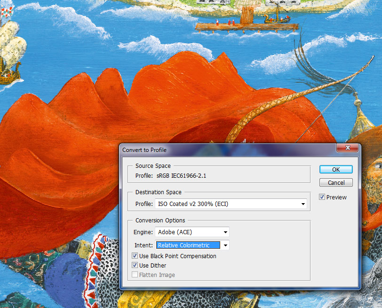
Task: Confirm conversion with the OK button
Action: click(x=336, y=169)
